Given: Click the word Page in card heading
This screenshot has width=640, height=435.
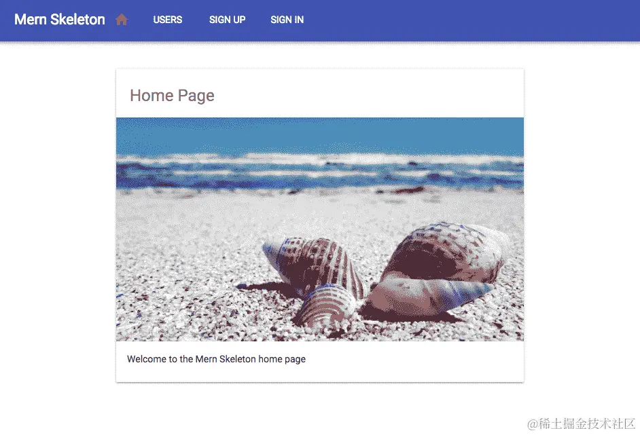Looking at the screenshot, I should point(196,96).
